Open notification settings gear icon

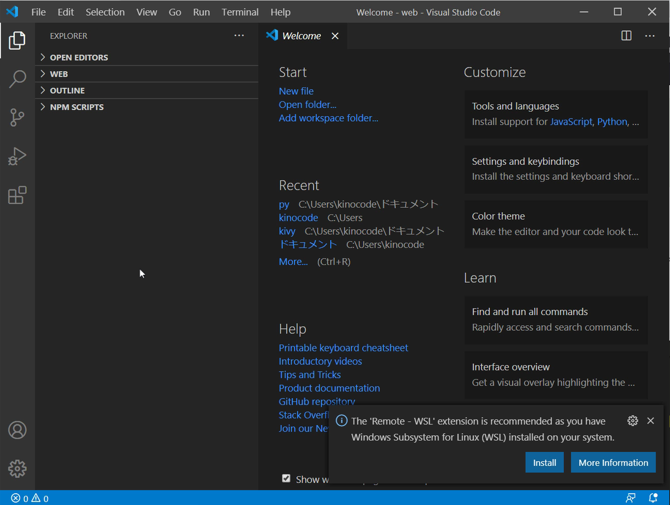[x=633, y=421]
